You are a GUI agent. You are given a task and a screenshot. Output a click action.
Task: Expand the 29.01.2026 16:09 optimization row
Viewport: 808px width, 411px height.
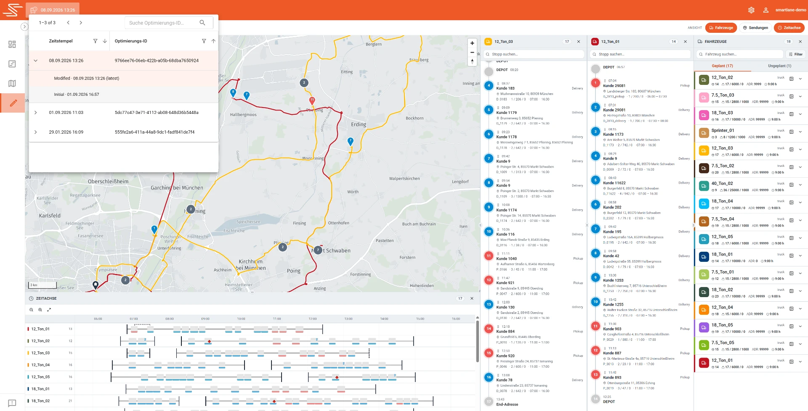click(x=36, y=132)
